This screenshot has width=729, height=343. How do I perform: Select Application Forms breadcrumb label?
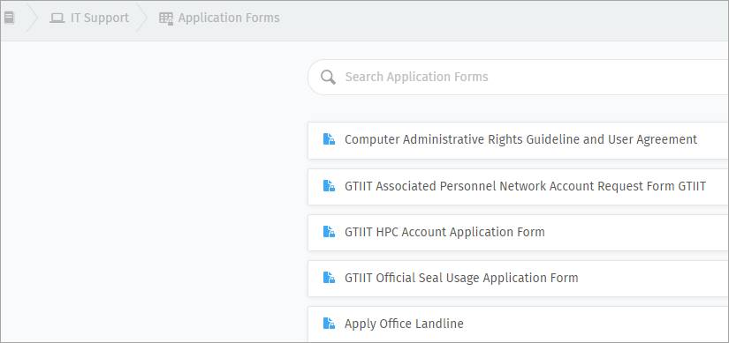pyautogui.click(x=229, y=19)
